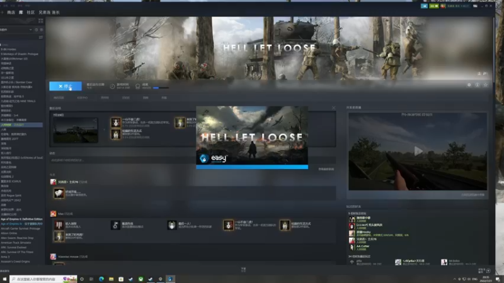Open Xiaoxiao mouse avatar in feed
Image resolution: width=504 pixels, height=283 pixels.
point(53,257)
